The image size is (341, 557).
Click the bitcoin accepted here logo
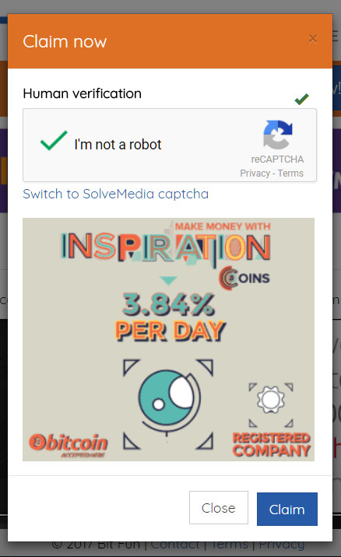(68, 446)
